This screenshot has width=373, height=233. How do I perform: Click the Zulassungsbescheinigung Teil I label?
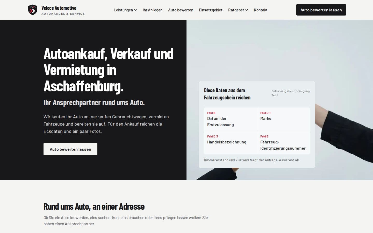[290, 93]
